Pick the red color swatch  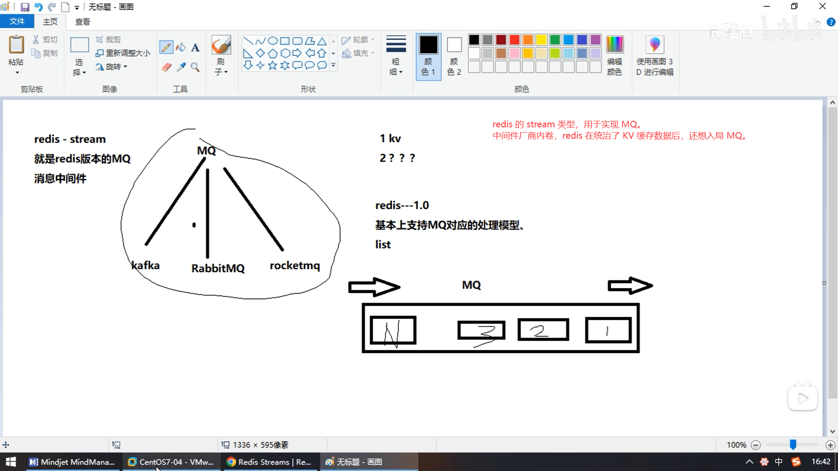(x=515, y=40)
